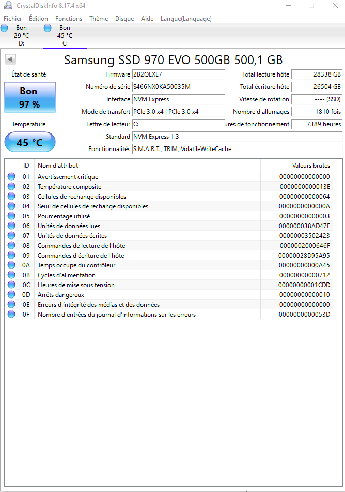345x492 pixels.
Task: Click raw value 00000003502423
Action: (305, 235)
